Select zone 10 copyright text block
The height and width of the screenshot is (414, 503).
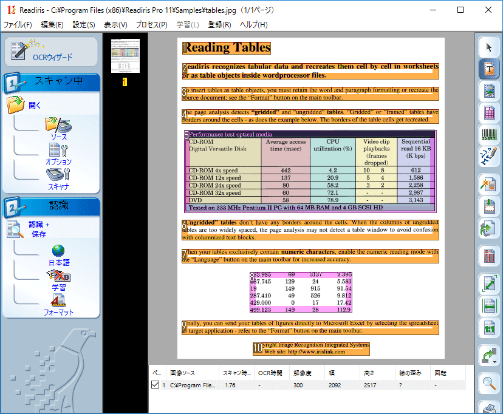(x=311, y=348)
